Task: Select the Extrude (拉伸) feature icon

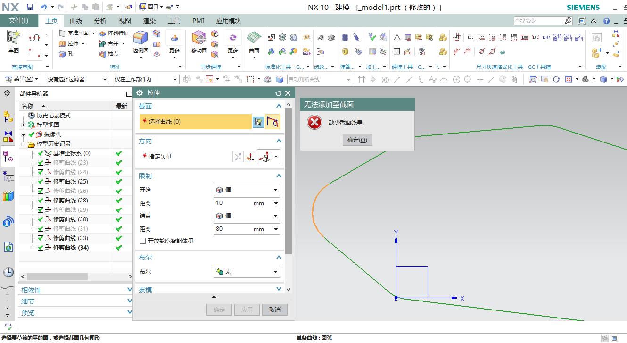Action: [62, 43]
